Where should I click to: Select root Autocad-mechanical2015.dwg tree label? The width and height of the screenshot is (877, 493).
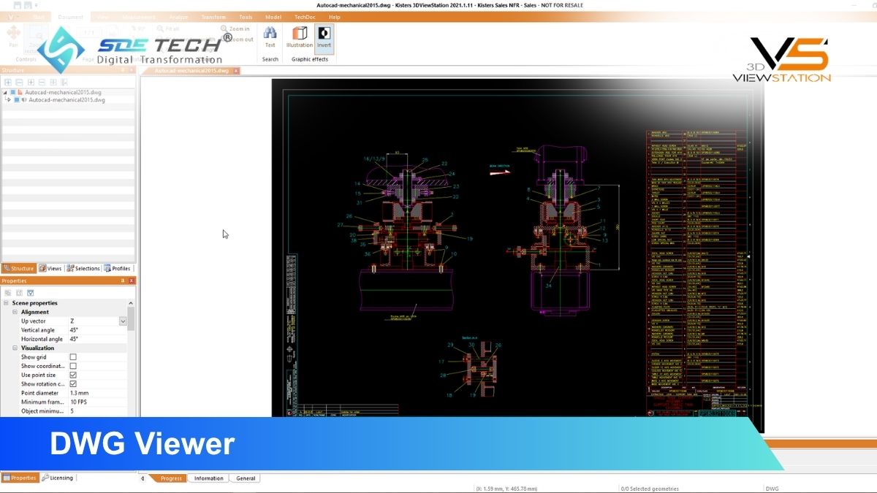click(63, 93)
